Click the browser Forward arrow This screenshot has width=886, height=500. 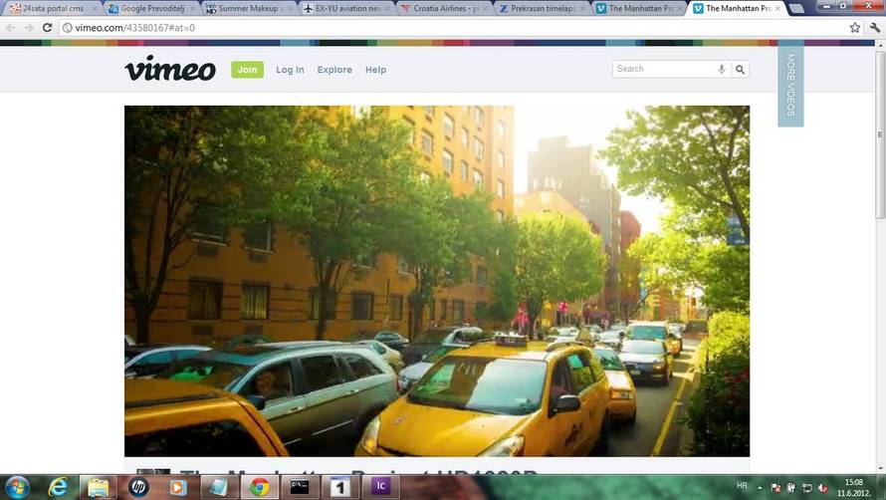29,28
